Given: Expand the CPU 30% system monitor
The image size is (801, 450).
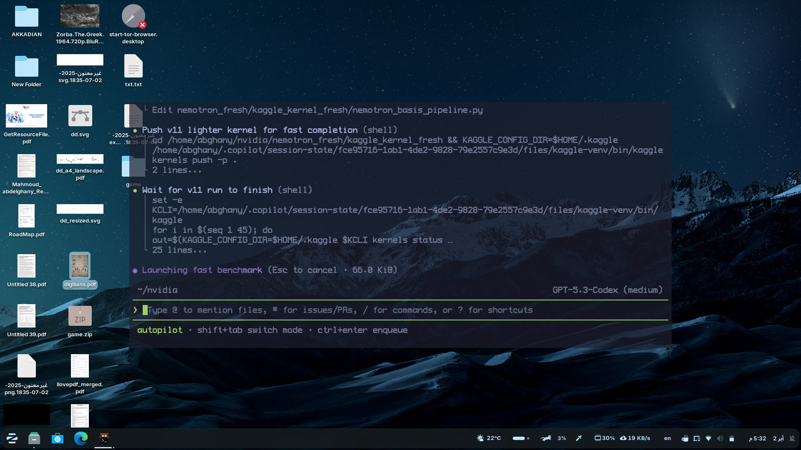Looking at the screenshot, I should coord(605,438).
